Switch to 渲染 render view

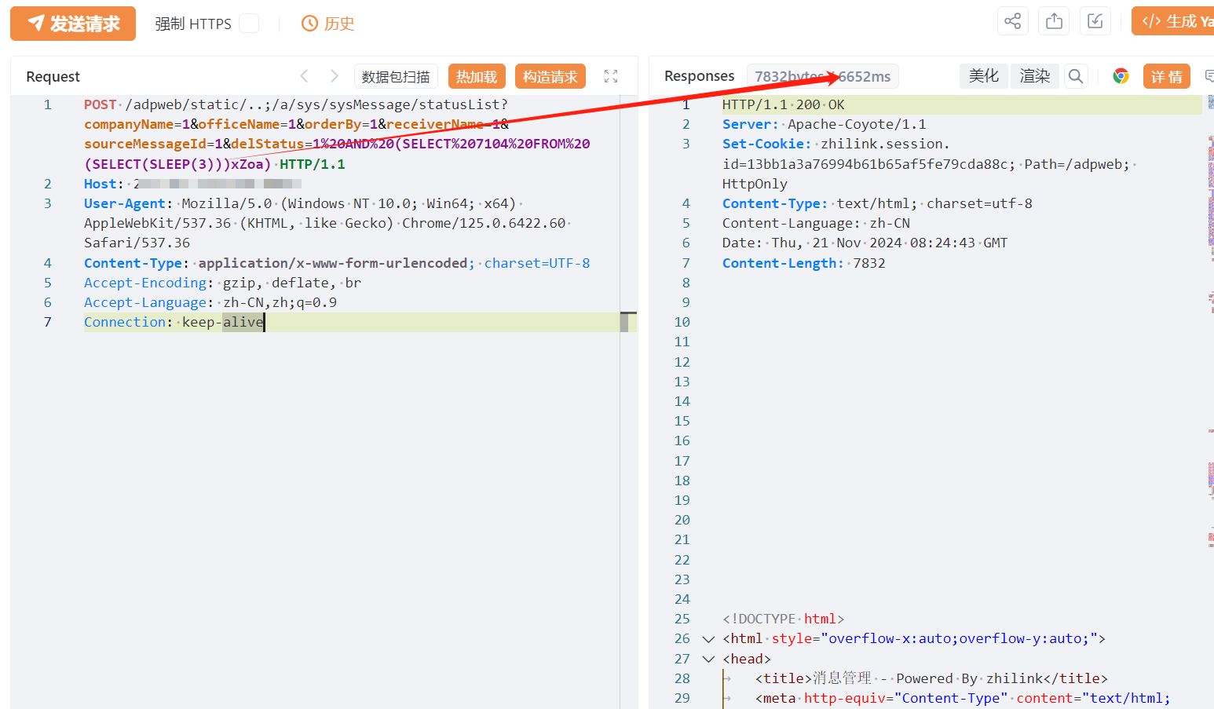tap(1035, 76)
